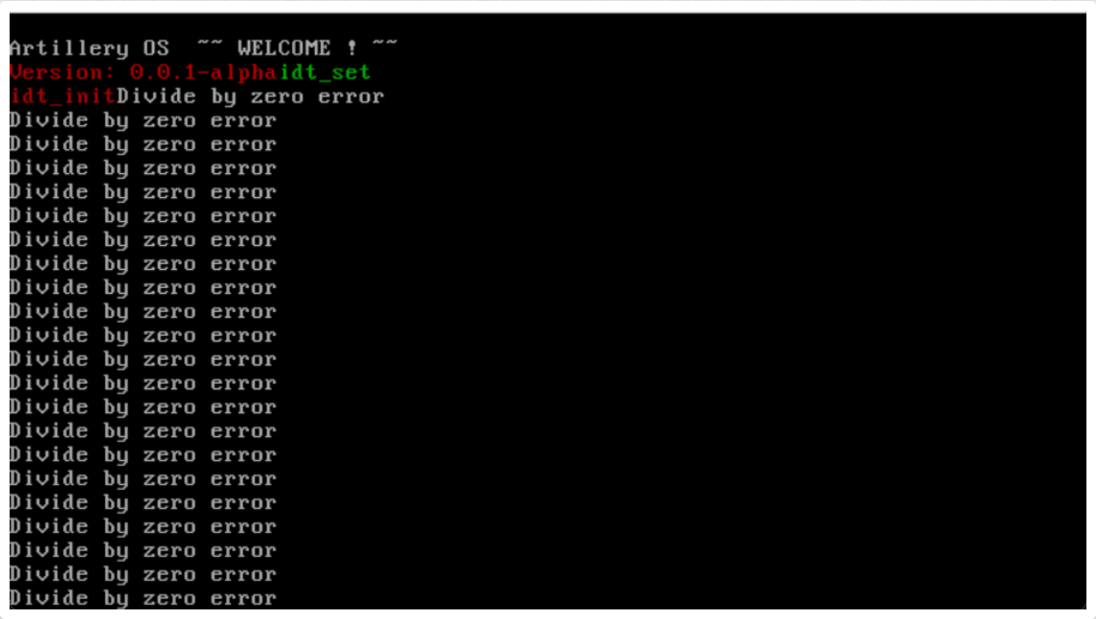This screenshot has height=619, width=1096.
Task: Click the exclamation mark after WELCOME
Action: (x=351, y=48)
